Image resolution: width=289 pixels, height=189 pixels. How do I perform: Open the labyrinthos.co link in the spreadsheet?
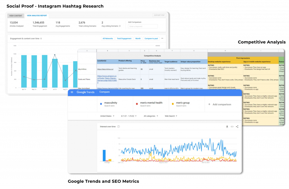click(105, 69)
